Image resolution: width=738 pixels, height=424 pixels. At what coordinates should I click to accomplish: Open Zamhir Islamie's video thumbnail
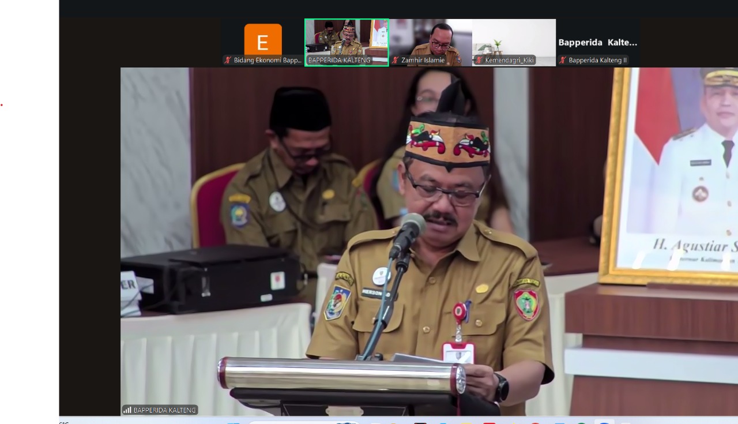431,38
